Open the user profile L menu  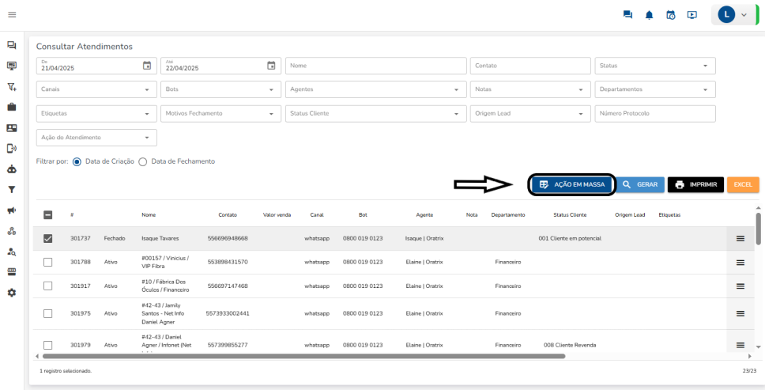733,15
